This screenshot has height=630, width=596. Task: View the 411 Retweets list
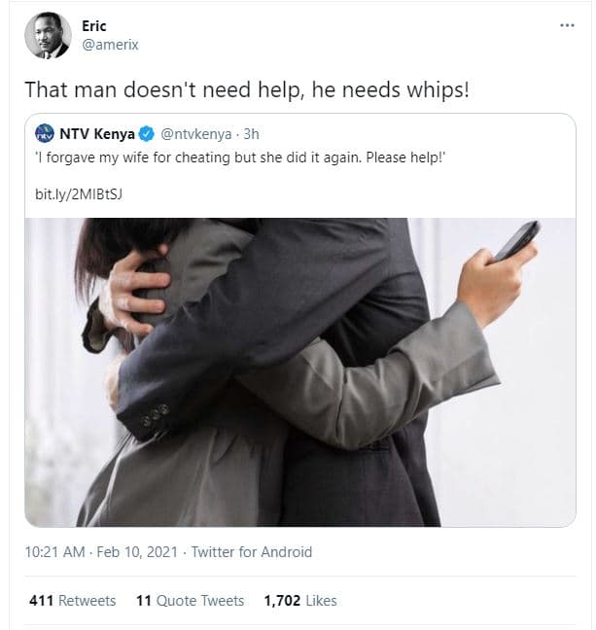click(73, 601)
